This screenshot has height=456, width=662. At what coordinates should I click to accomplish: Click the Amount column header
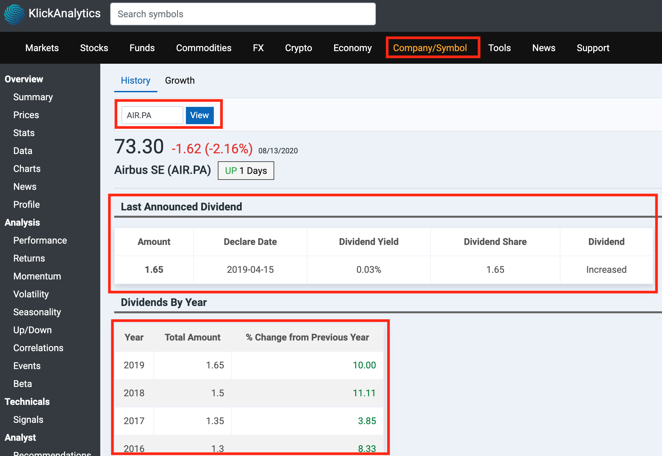tap(154, 242)
